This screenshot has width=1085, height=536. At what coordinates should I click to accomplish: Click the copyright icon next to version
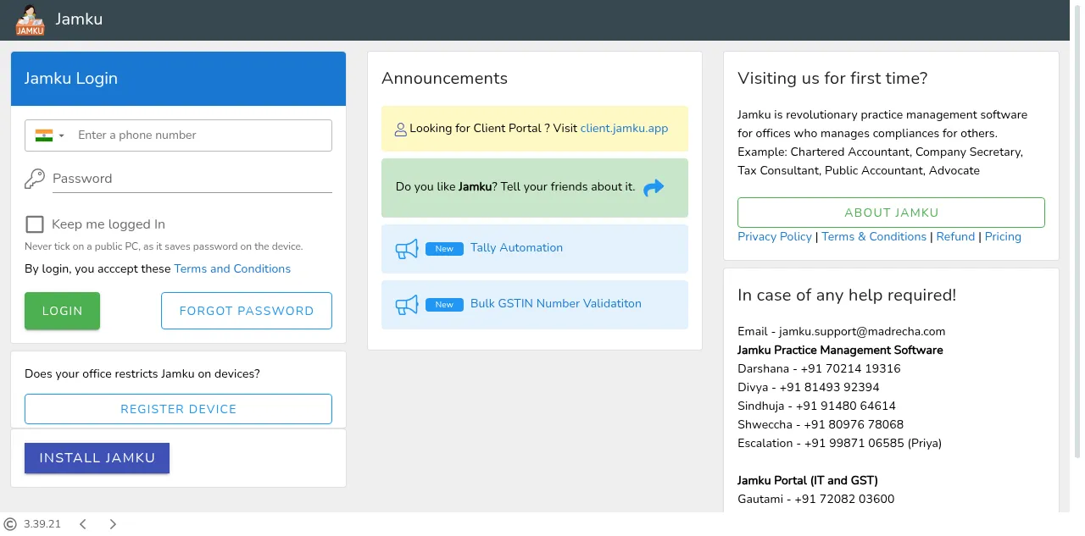point(10,524)
